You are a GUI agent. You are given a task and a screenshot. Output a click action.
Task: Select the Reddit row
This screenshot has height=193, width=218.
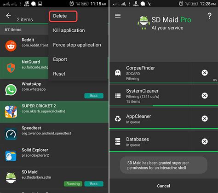click(24, 46)
